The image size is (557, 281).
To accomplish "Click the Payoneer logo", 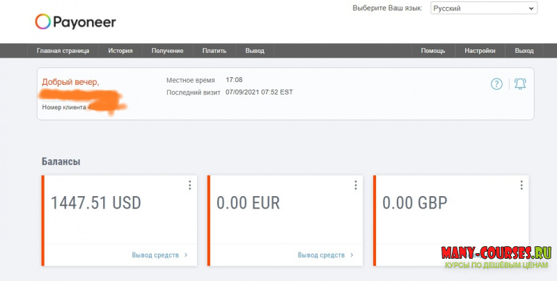I will (x=75, y=22).
